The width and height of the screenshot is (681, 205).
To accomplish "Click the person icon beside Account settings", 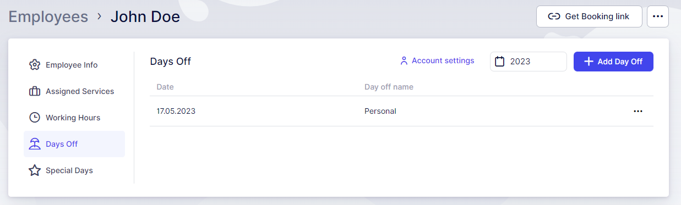I will (x=404, y=61).
